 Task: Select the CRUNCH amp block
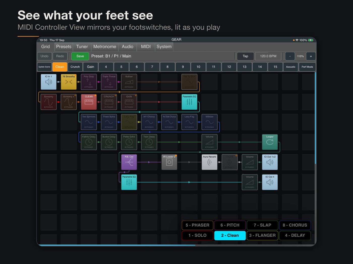pyautogui.click(x=109, y=102)
